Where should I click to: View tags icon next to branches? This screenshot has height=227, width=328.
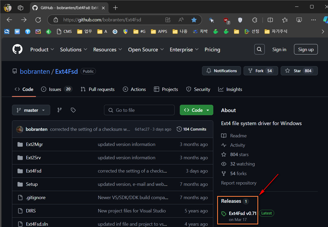click(x=73, y=110)
